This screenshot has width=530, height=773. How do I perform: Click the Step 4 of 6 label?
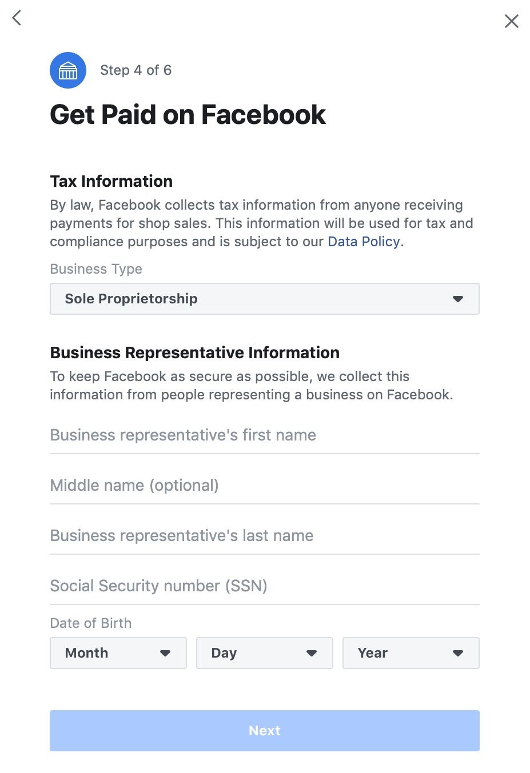pyautogui.click(x=136, y=70)
